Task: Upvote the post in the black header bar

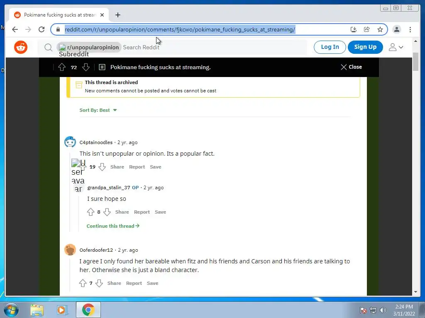Action: click(62, 67)
